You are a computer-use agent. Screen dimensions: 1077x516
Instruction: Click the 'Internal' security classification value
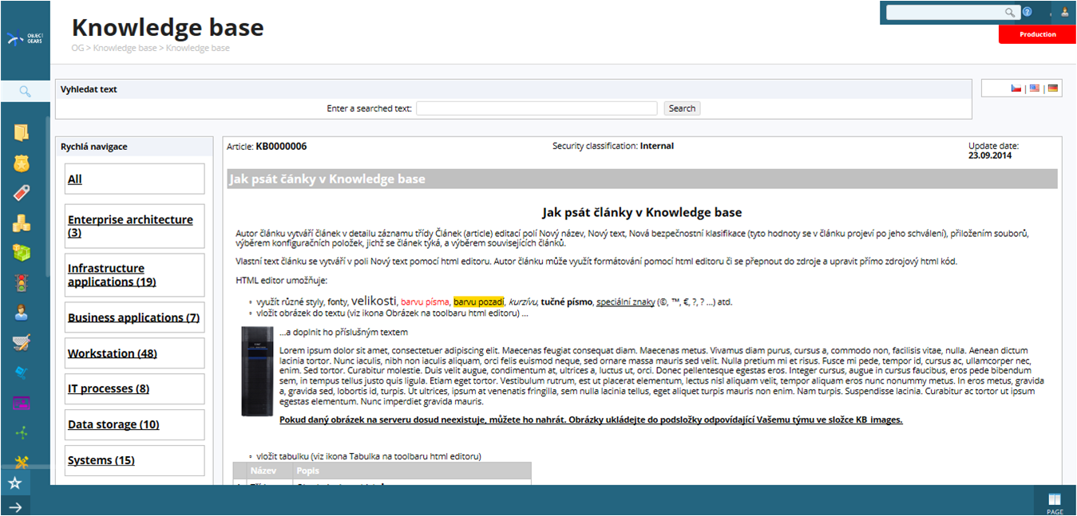(x=657, y=146)
